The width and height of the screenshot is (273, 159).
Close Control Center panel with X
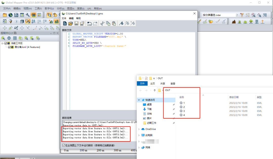point(57,33)
